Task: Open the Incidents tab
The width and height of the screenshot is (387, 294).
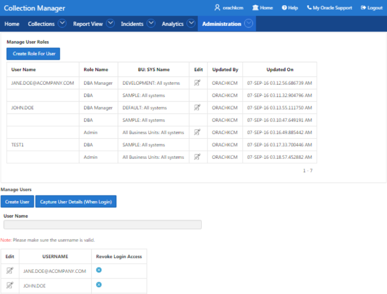Action: 132,24
